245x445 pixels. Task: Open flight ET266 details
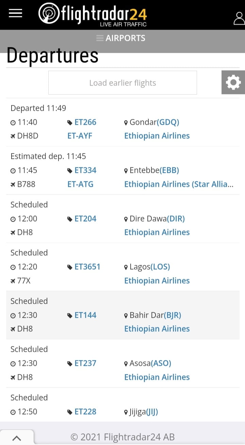click(x=85, y=122)
